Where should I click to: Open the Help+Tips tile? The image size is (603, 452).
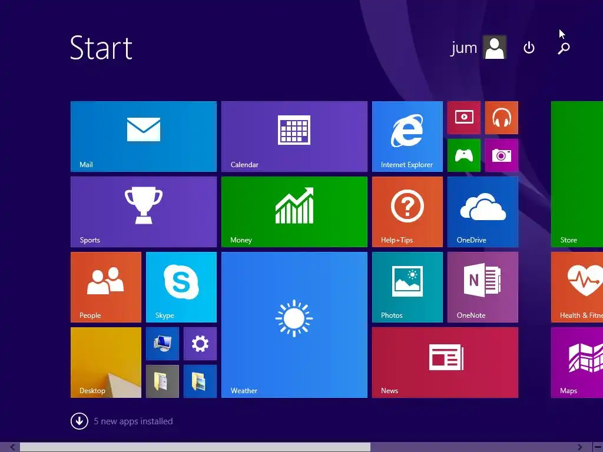click(407, 212)
